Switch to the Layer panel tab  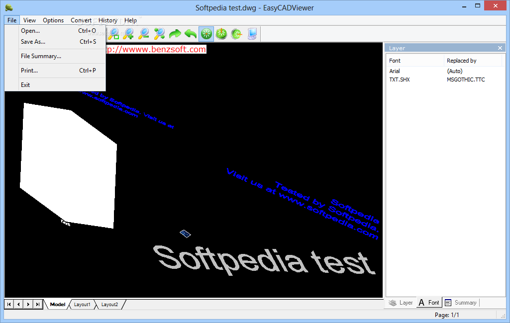tap(401, 303)
